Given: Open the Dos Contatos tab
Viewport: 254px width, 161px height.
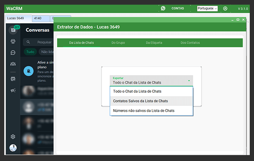Looking at the screenshot, I should coord(190,43).
